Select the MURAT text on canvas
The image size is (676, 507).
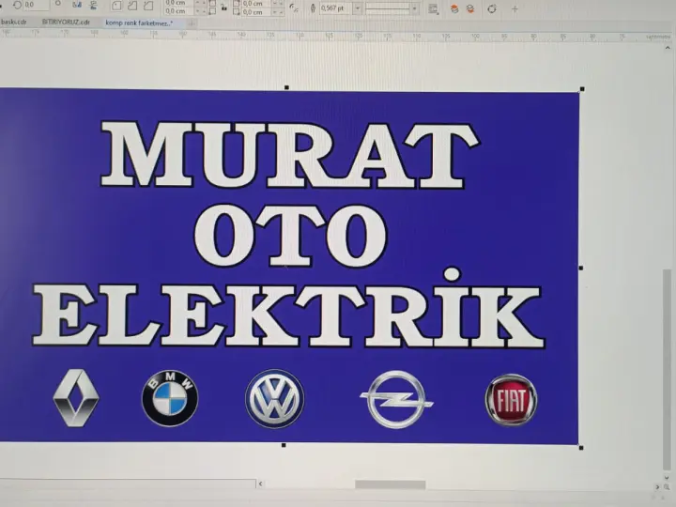pos(290,154)
